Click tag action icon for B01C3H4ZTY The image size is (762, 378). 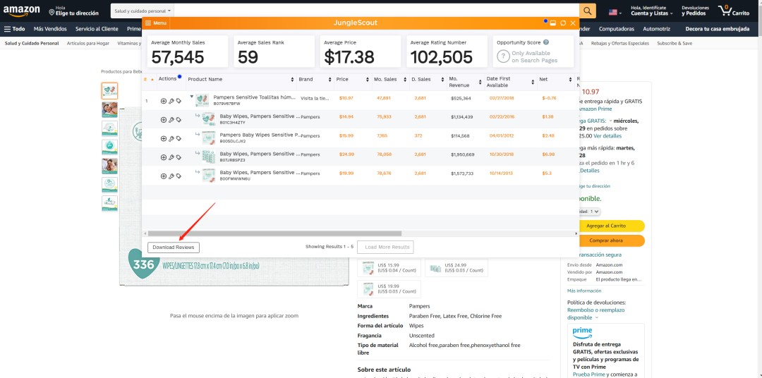tap(179, 119)
